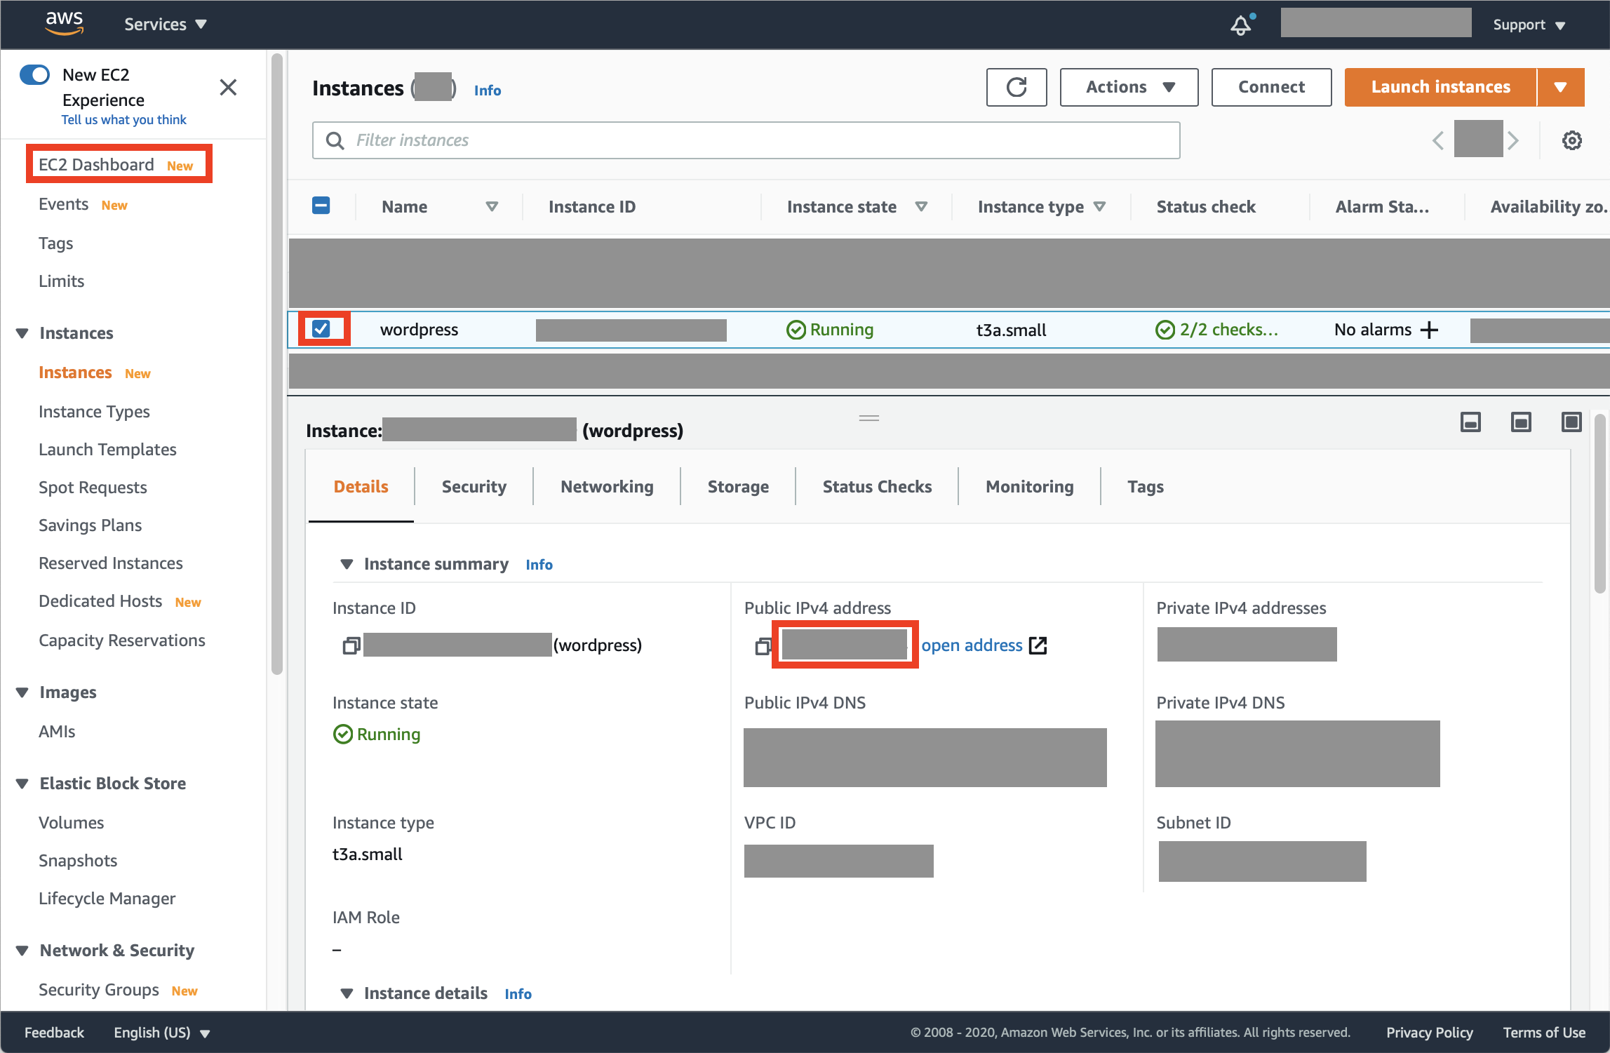Image resolution: width=1610 pixels, height=1053 pixels.
Task: Click the details panel vertical scrollbar
Action: tap(1600, 504)
